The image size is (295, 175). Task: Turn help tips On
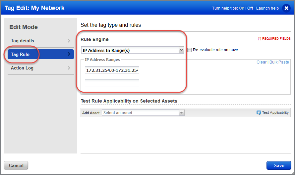tap(242, 8)
